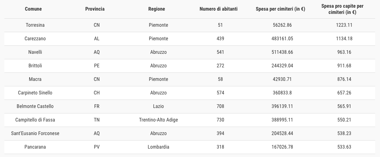Click Spesa pro capite per cimiteri header
This screenshot has width=380, height=157.
342,9
